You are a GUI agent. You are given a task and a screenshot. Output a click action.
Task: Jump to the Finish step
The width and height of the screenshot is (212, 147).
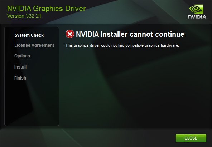[x=20, y=78]
